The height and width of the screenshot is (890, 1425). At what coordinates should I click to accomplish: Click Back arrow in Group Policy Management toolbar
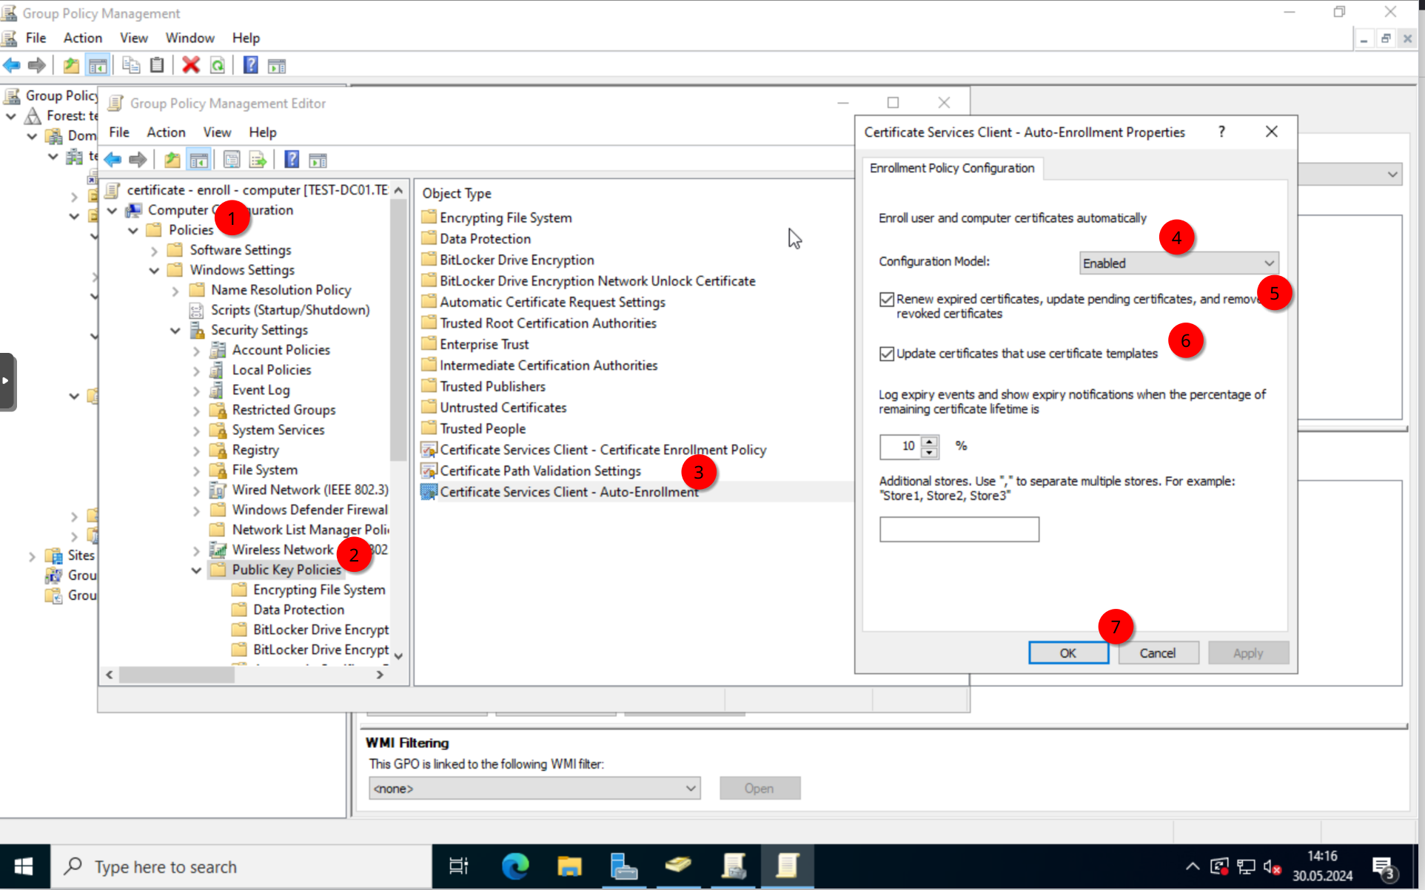click(x=12, y=66)
